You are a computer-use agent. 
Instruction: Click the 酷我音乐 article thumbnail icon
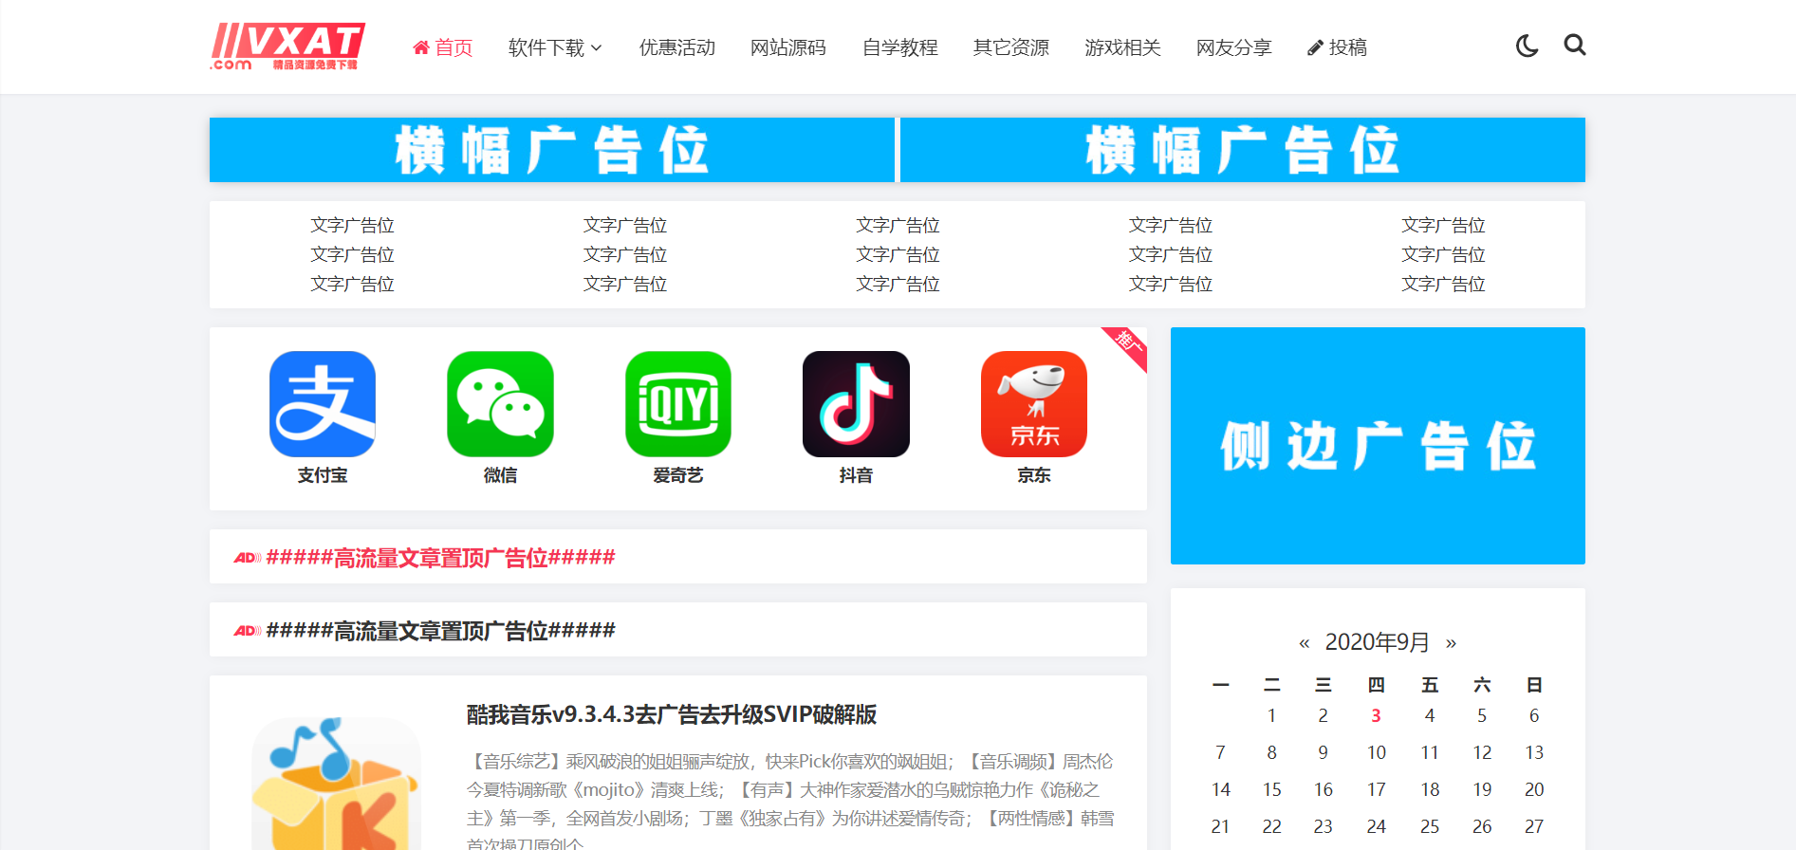pos(336,784)
